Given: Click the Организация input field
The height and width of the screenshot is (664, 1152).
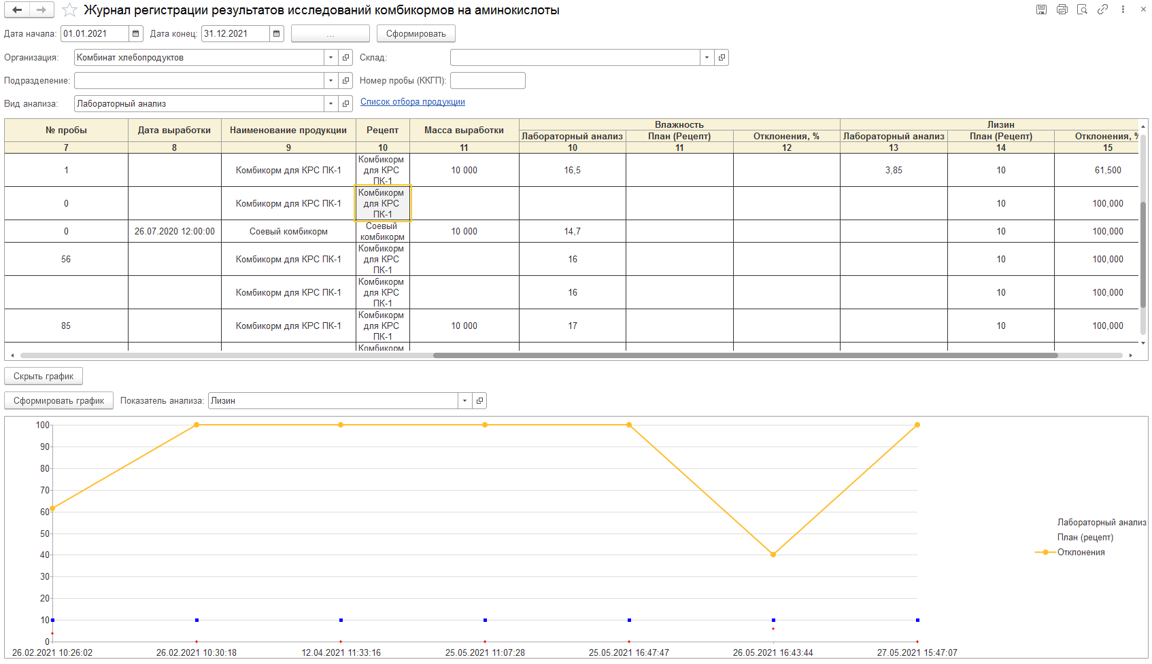Looking at the screenshot, I should [x=199, y=58].
